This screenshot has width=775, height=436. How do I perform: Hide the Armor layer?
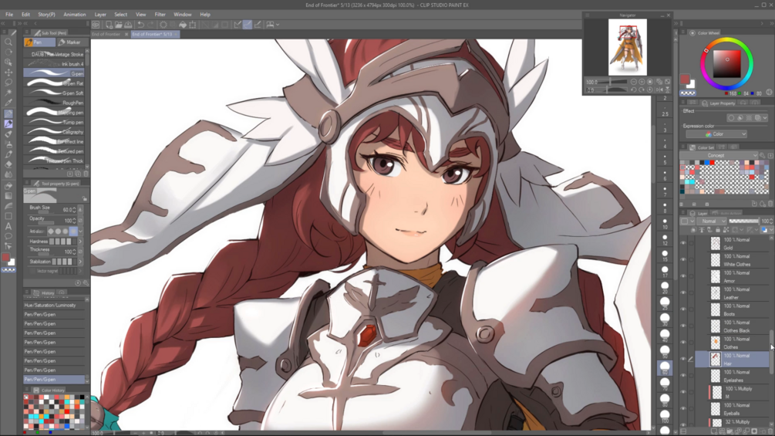click(x=683, y=276)
